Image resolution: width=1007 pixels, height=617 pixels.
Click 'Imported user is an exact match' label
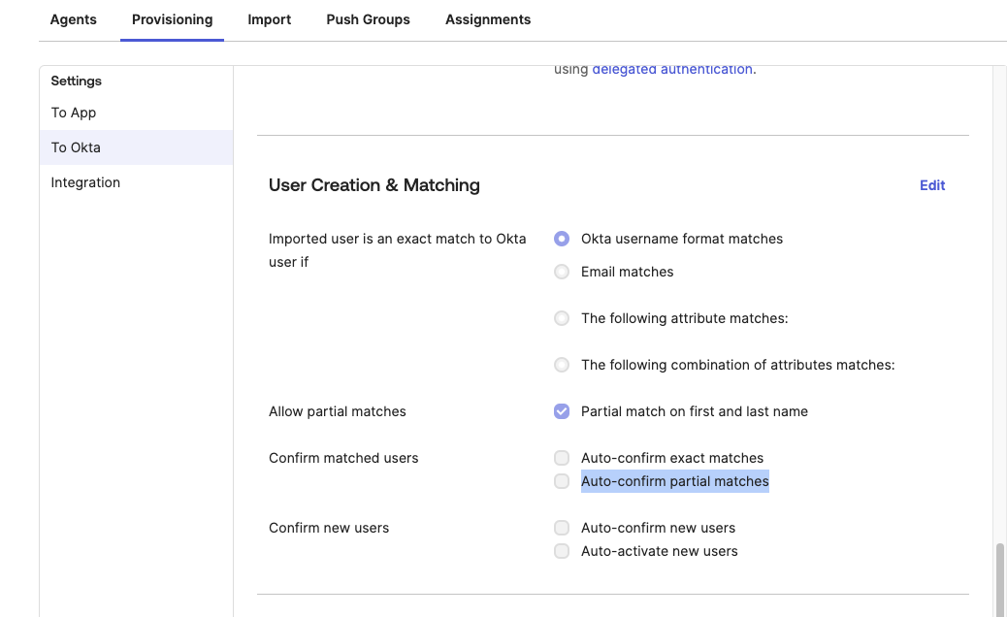click(x=398, y=250)
